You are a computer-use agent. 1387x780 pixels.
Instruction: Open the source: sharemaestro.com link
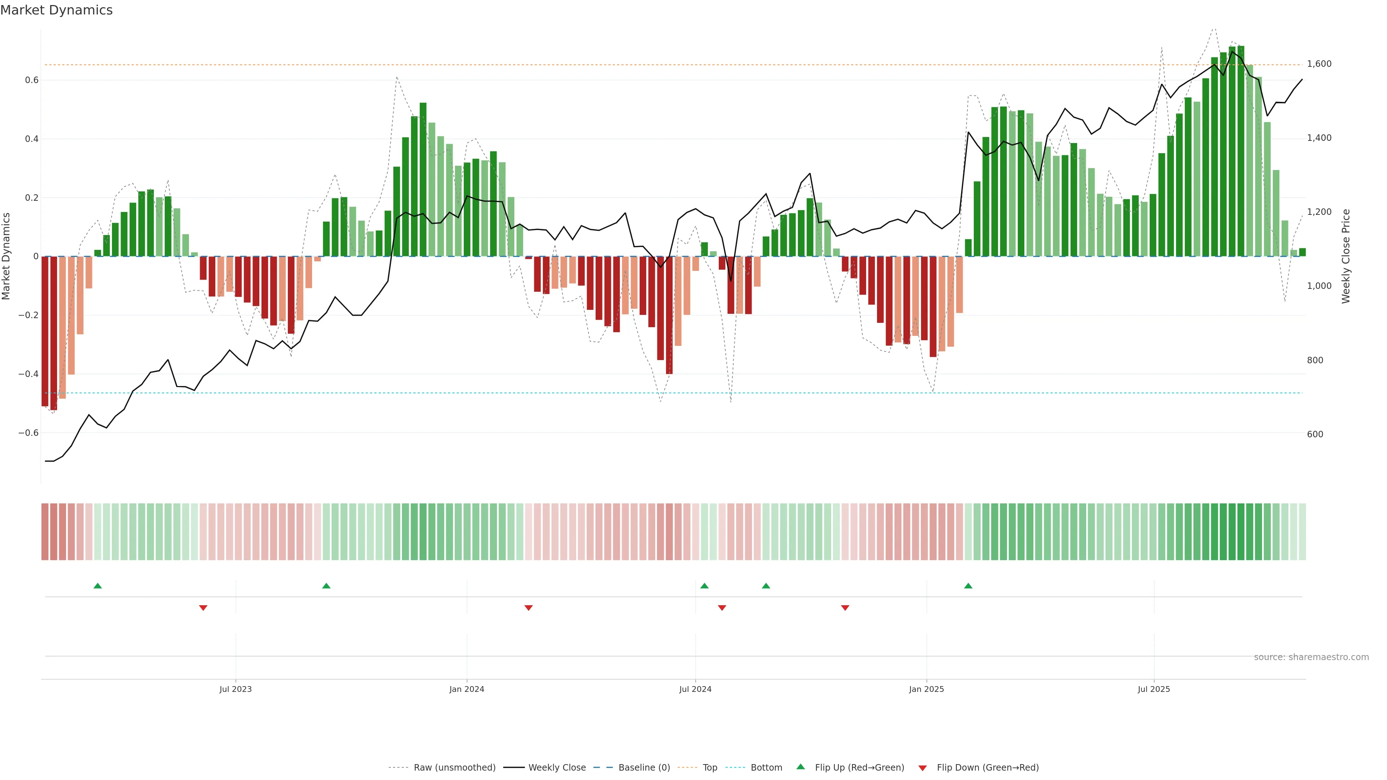[1311, 657]
